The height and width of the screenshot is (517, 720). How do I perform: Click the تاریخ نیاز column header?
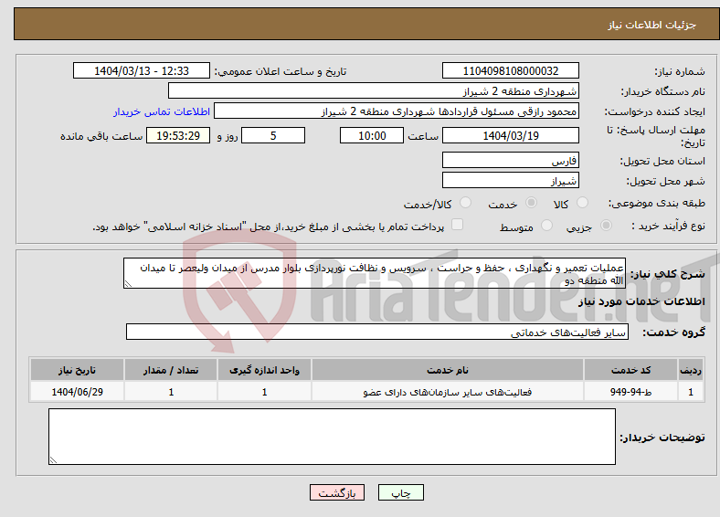(77, 370)
